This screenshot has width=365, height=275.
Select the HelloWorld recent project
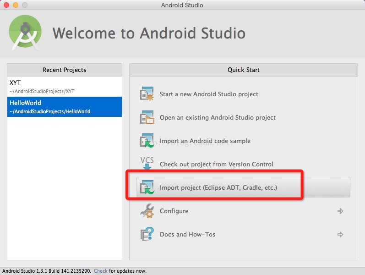pos(65,107)
